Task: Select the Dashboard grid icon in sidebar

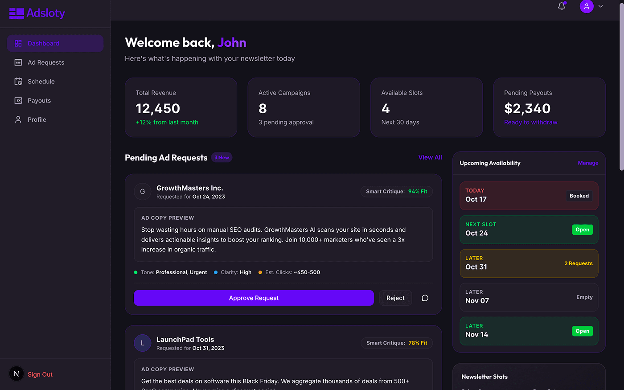Action: 18,43
